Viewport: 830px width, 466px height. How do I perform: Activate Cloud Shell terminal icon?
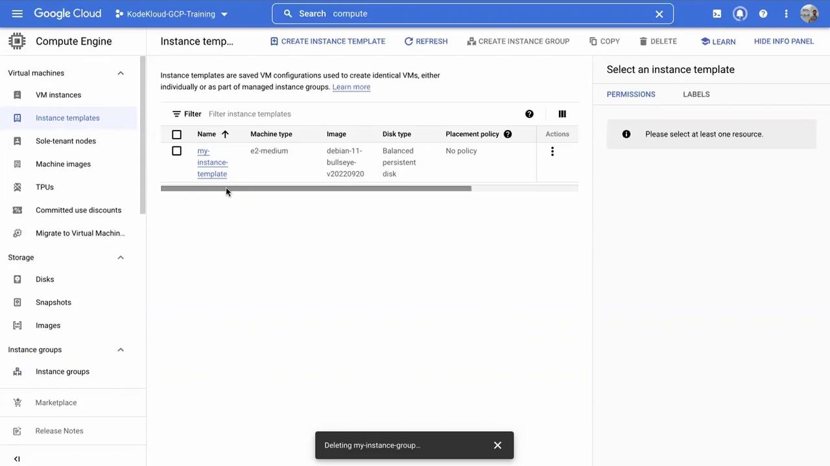[x=717, y=14]
